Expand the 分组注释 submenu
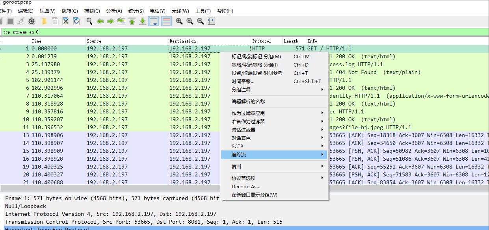The image size is (489, 230). pyautogui.click(x=275, y=90)
